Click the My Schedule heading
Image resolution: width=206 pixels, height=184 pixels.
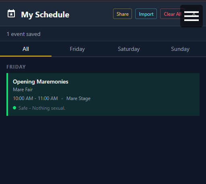pyautogui.click(x=45, y=15)
